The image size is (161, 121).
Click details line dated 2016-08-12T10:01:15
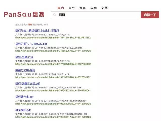[48, 87]
